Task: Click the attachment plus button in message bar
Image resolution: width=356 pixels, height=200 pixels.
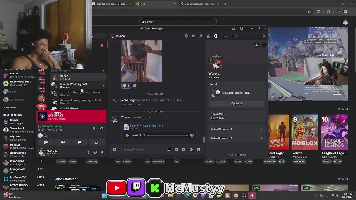Action: point(115,149)
